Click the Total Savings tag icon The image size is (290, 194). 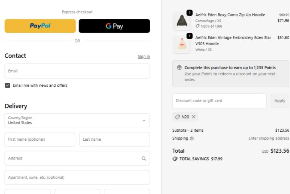pyautogui.click(x=175, y=159)
